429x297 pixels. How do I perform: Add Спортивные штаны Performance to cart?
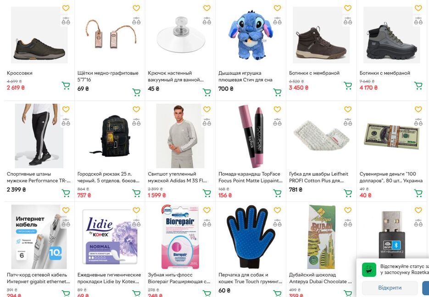pos(66,193)
